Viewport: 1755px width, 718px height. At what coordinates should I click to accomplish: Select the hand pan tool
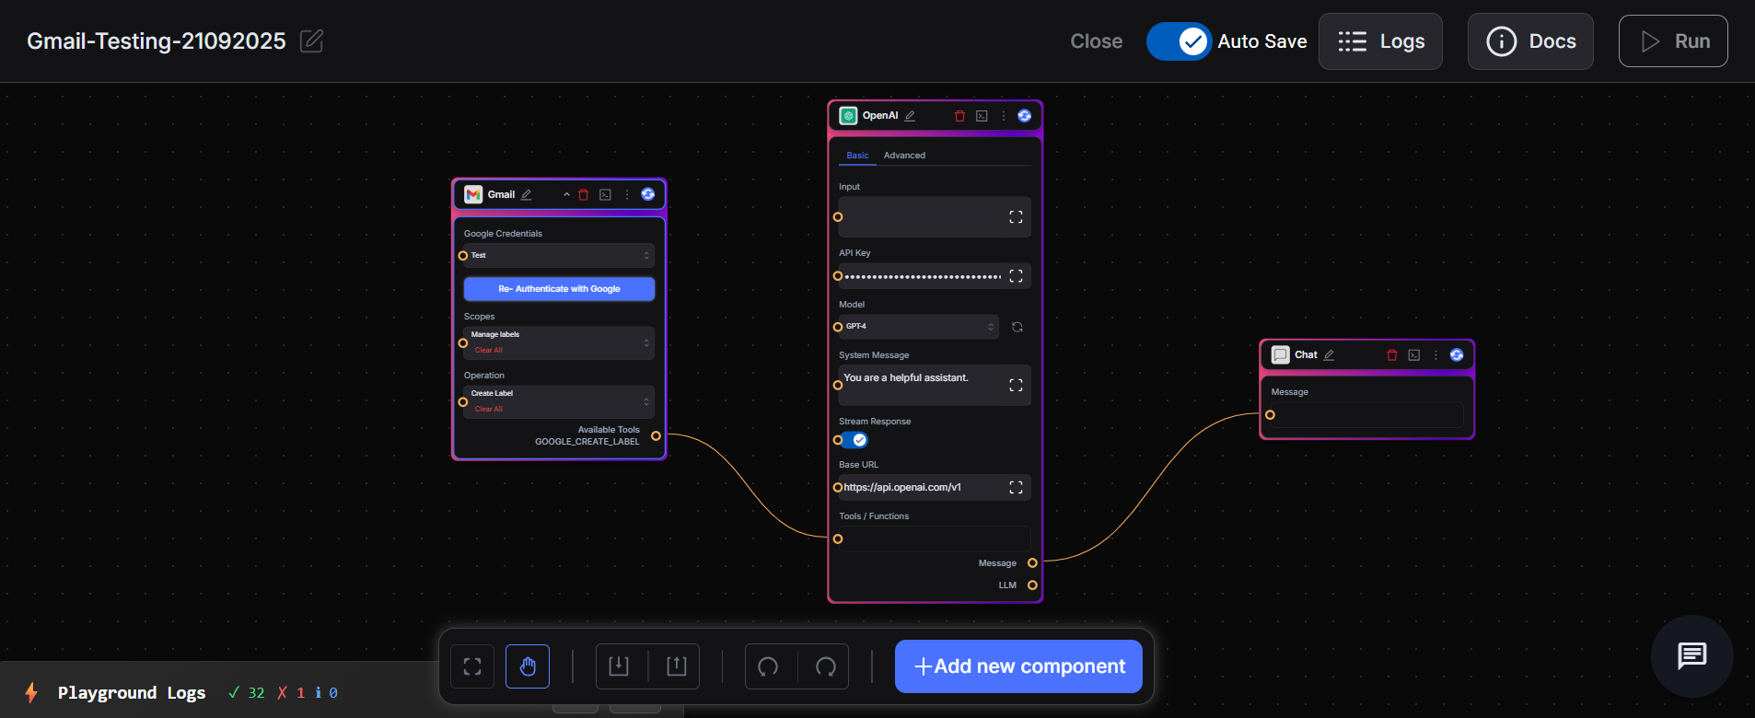(528, 666)
